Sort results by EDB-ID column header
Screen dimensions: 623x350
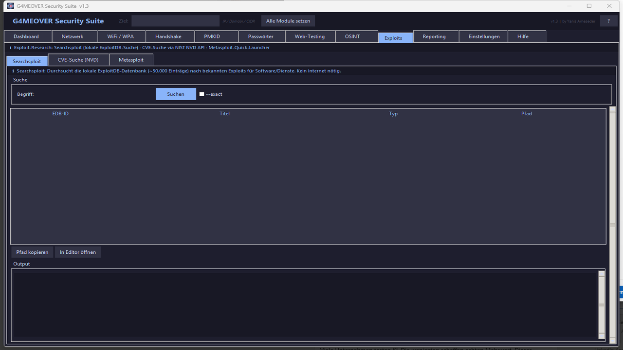60,113
